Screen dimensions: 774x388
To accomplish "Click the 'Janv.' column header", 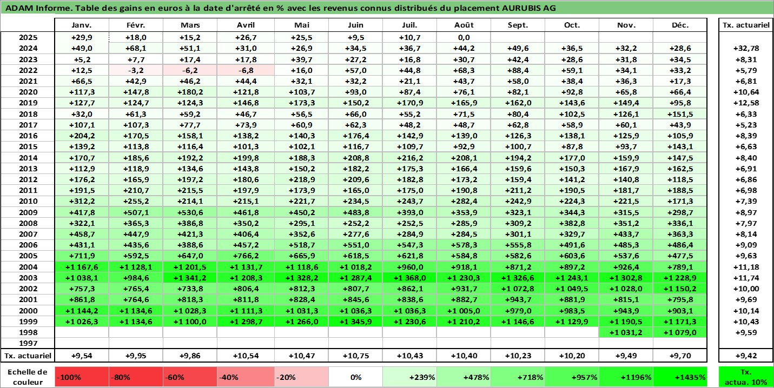I will pos(82,25).
